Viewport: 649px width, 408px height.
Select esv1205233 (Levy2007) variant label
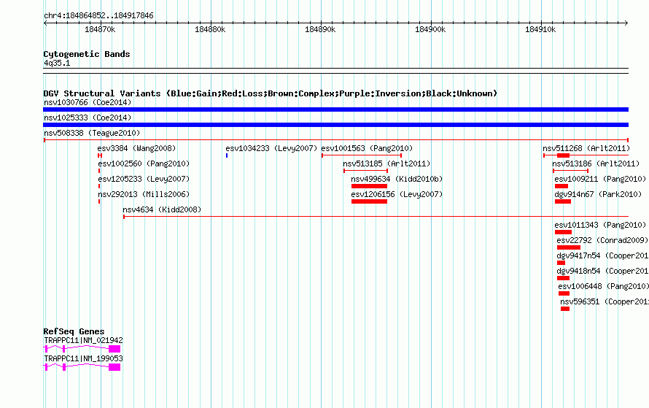pyautogui.click(x=144, y=179)
